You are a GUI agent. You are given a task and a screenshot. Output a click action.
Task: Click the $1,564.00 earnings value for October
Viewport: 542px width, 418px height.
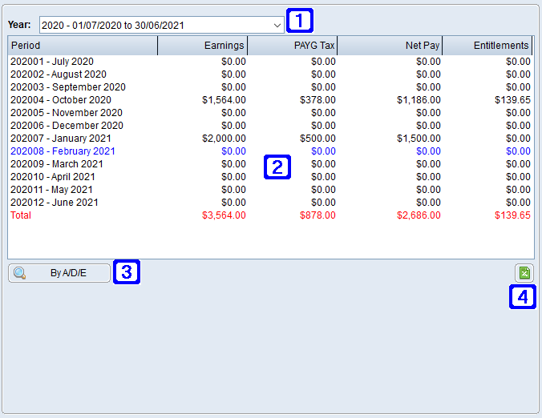pyautogui.click(x=224, y=100)
